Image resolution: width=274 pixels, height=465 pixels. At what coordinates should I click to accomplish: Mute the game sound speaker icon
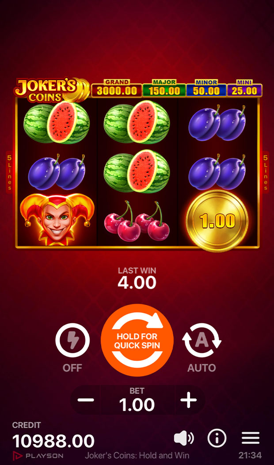[x=184, y=438]
